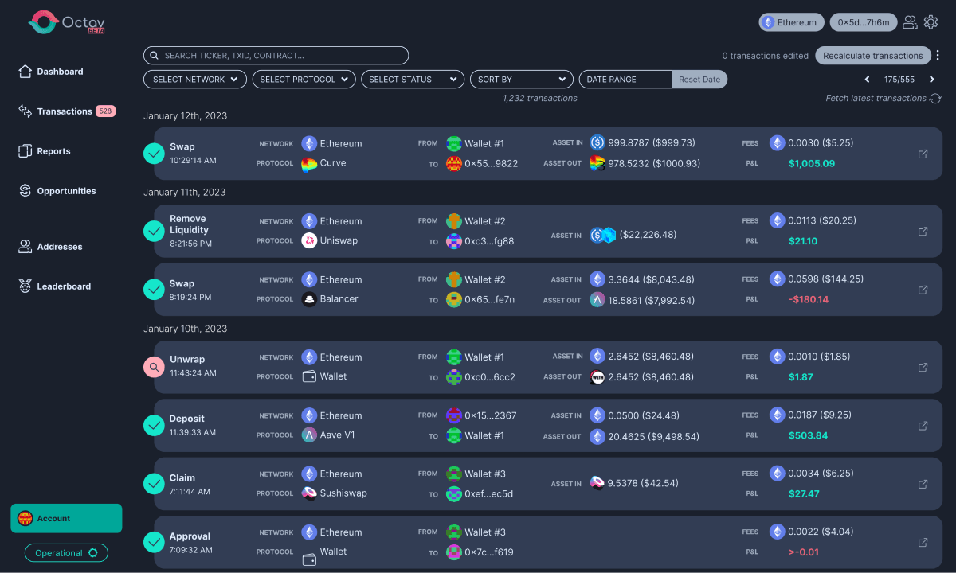Click the Sushiswap protocol icon
Screen dimensions: 956x573
pos(309,493)
